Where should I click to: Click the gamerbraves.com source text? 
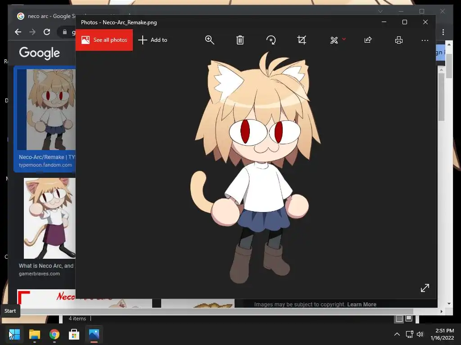coord(40,274)
